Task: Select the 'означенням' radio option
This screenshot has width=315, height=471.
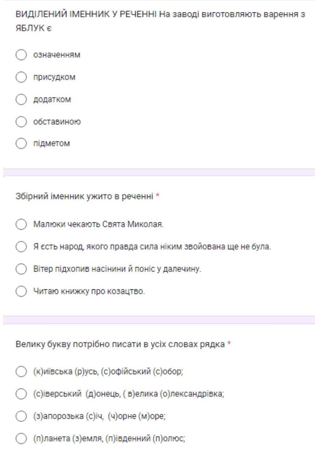Action: click(x=22, y=55)
